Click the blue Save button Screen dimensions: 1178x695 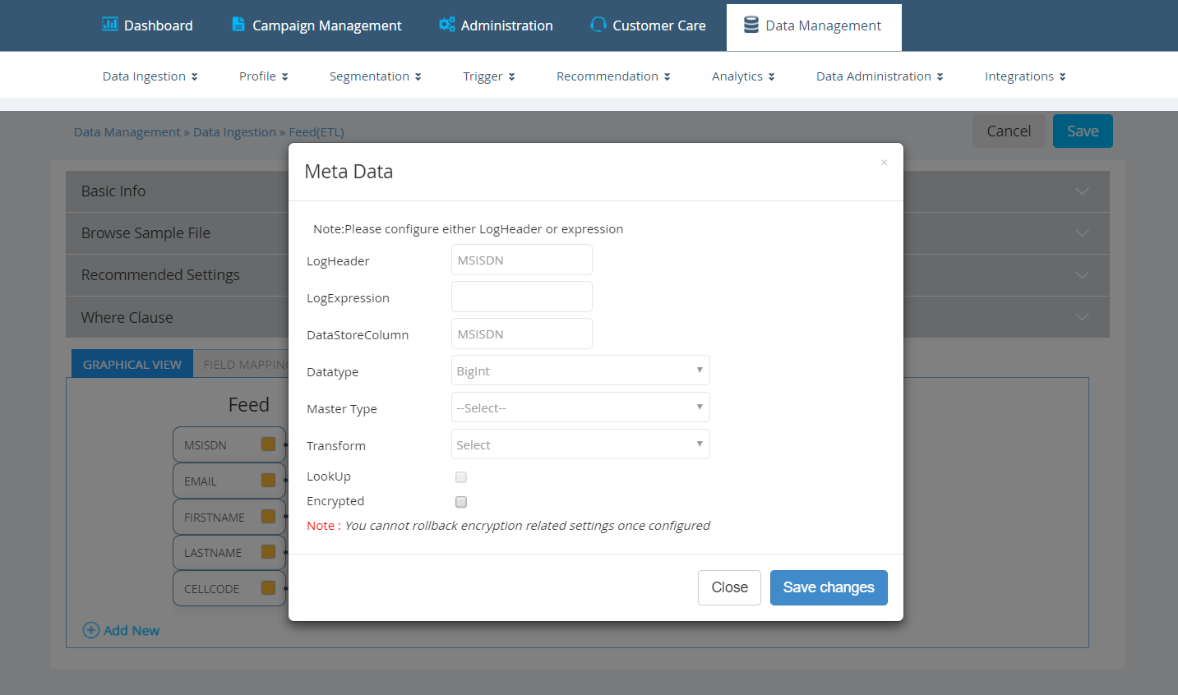(x=1083, y=131)
